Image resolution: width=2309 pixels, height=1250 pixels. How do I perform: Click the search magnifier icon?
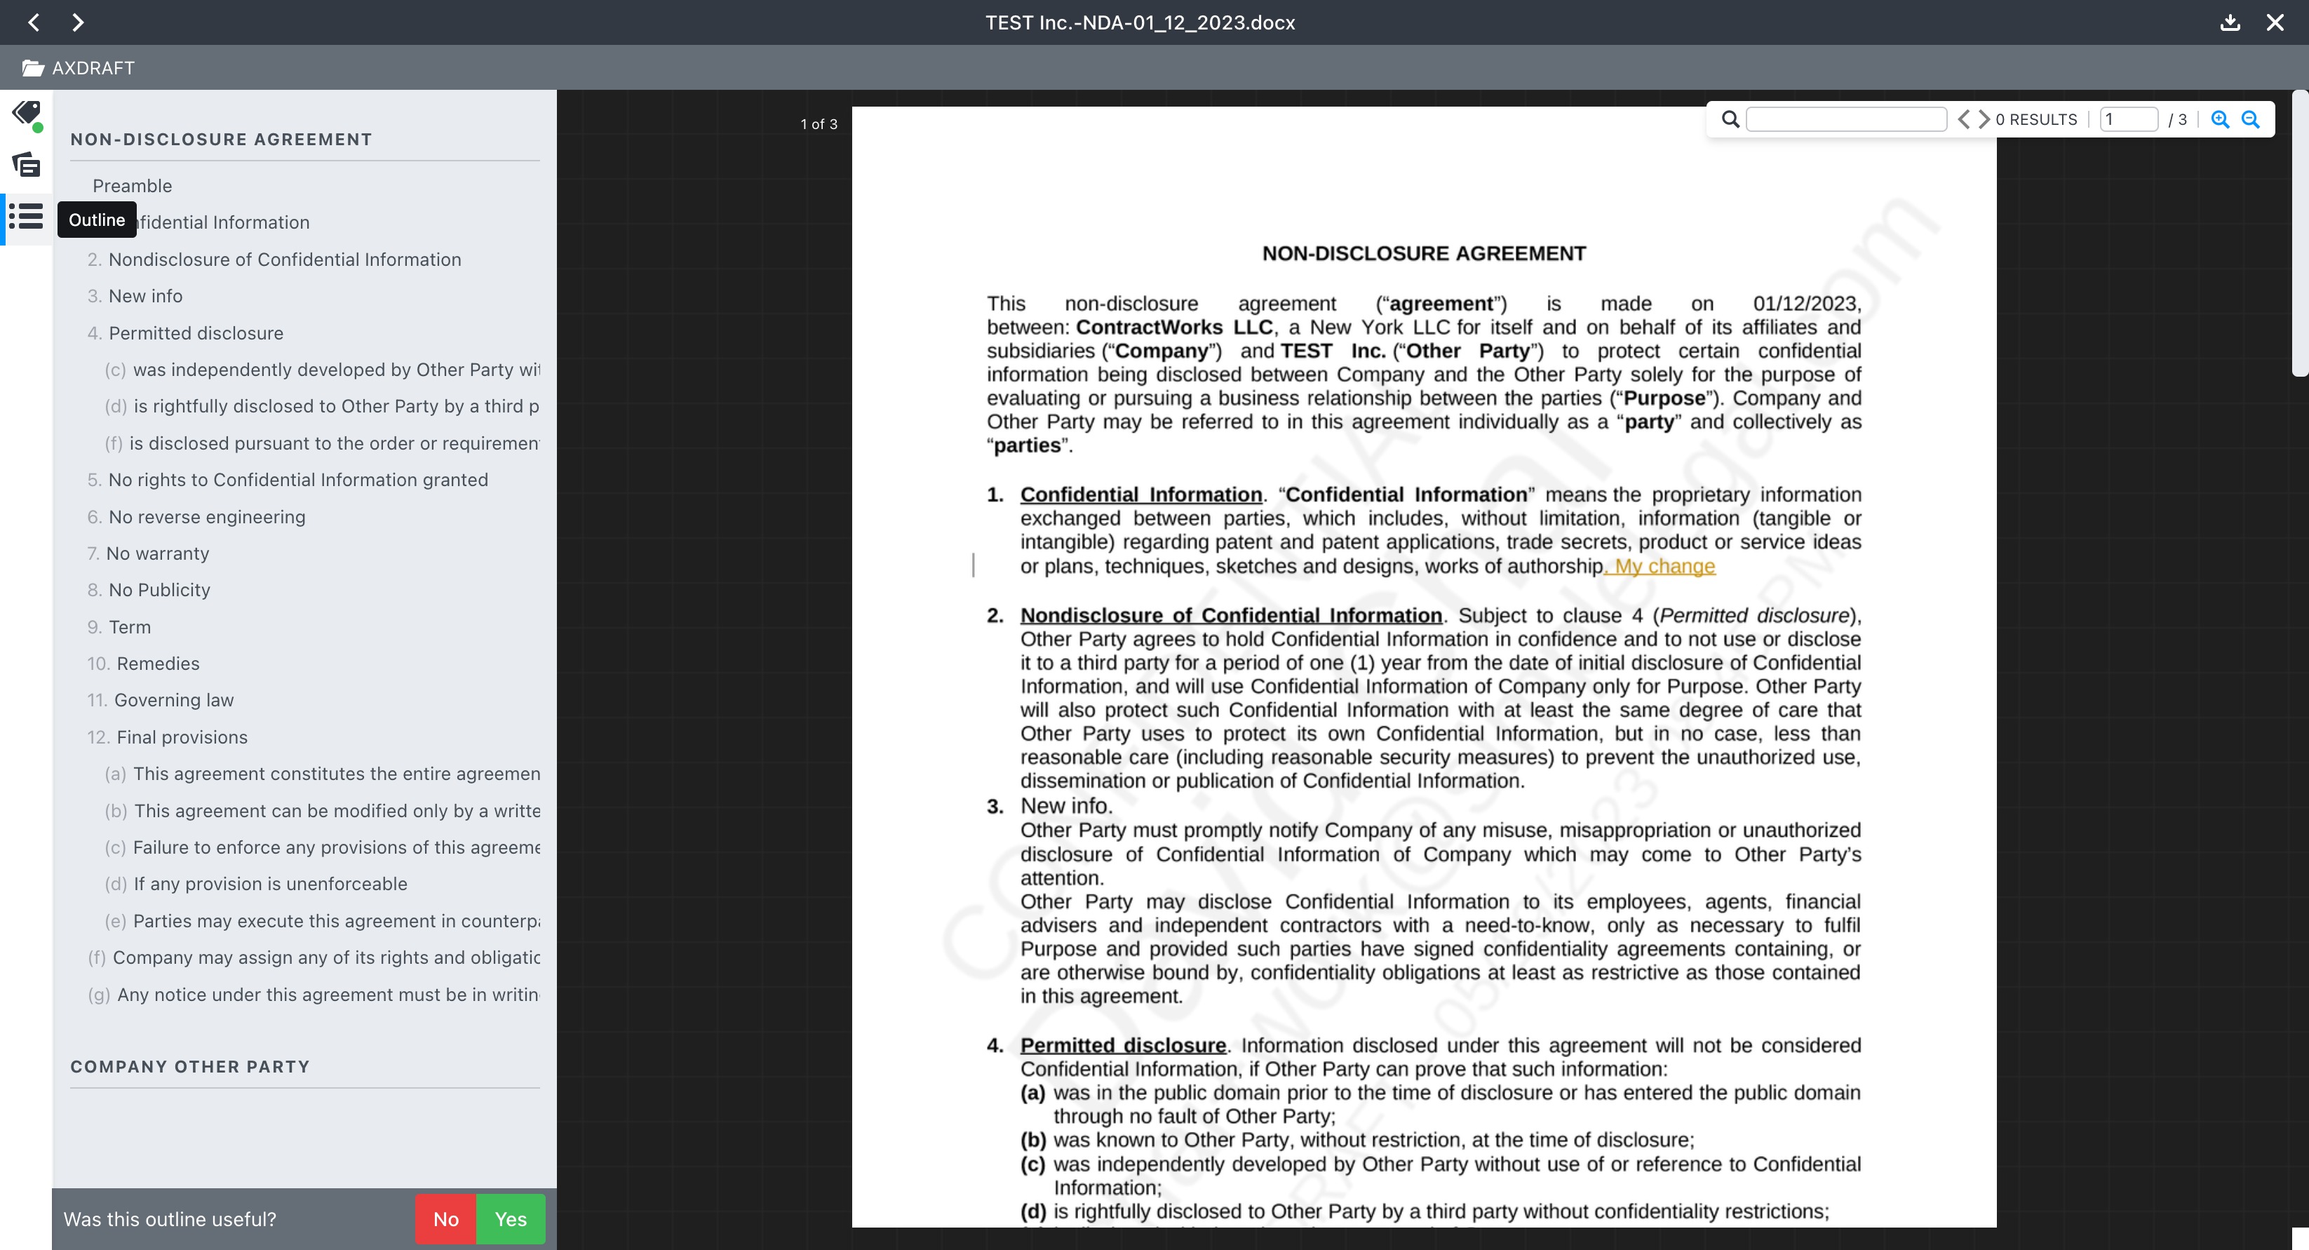[1730, 119]
